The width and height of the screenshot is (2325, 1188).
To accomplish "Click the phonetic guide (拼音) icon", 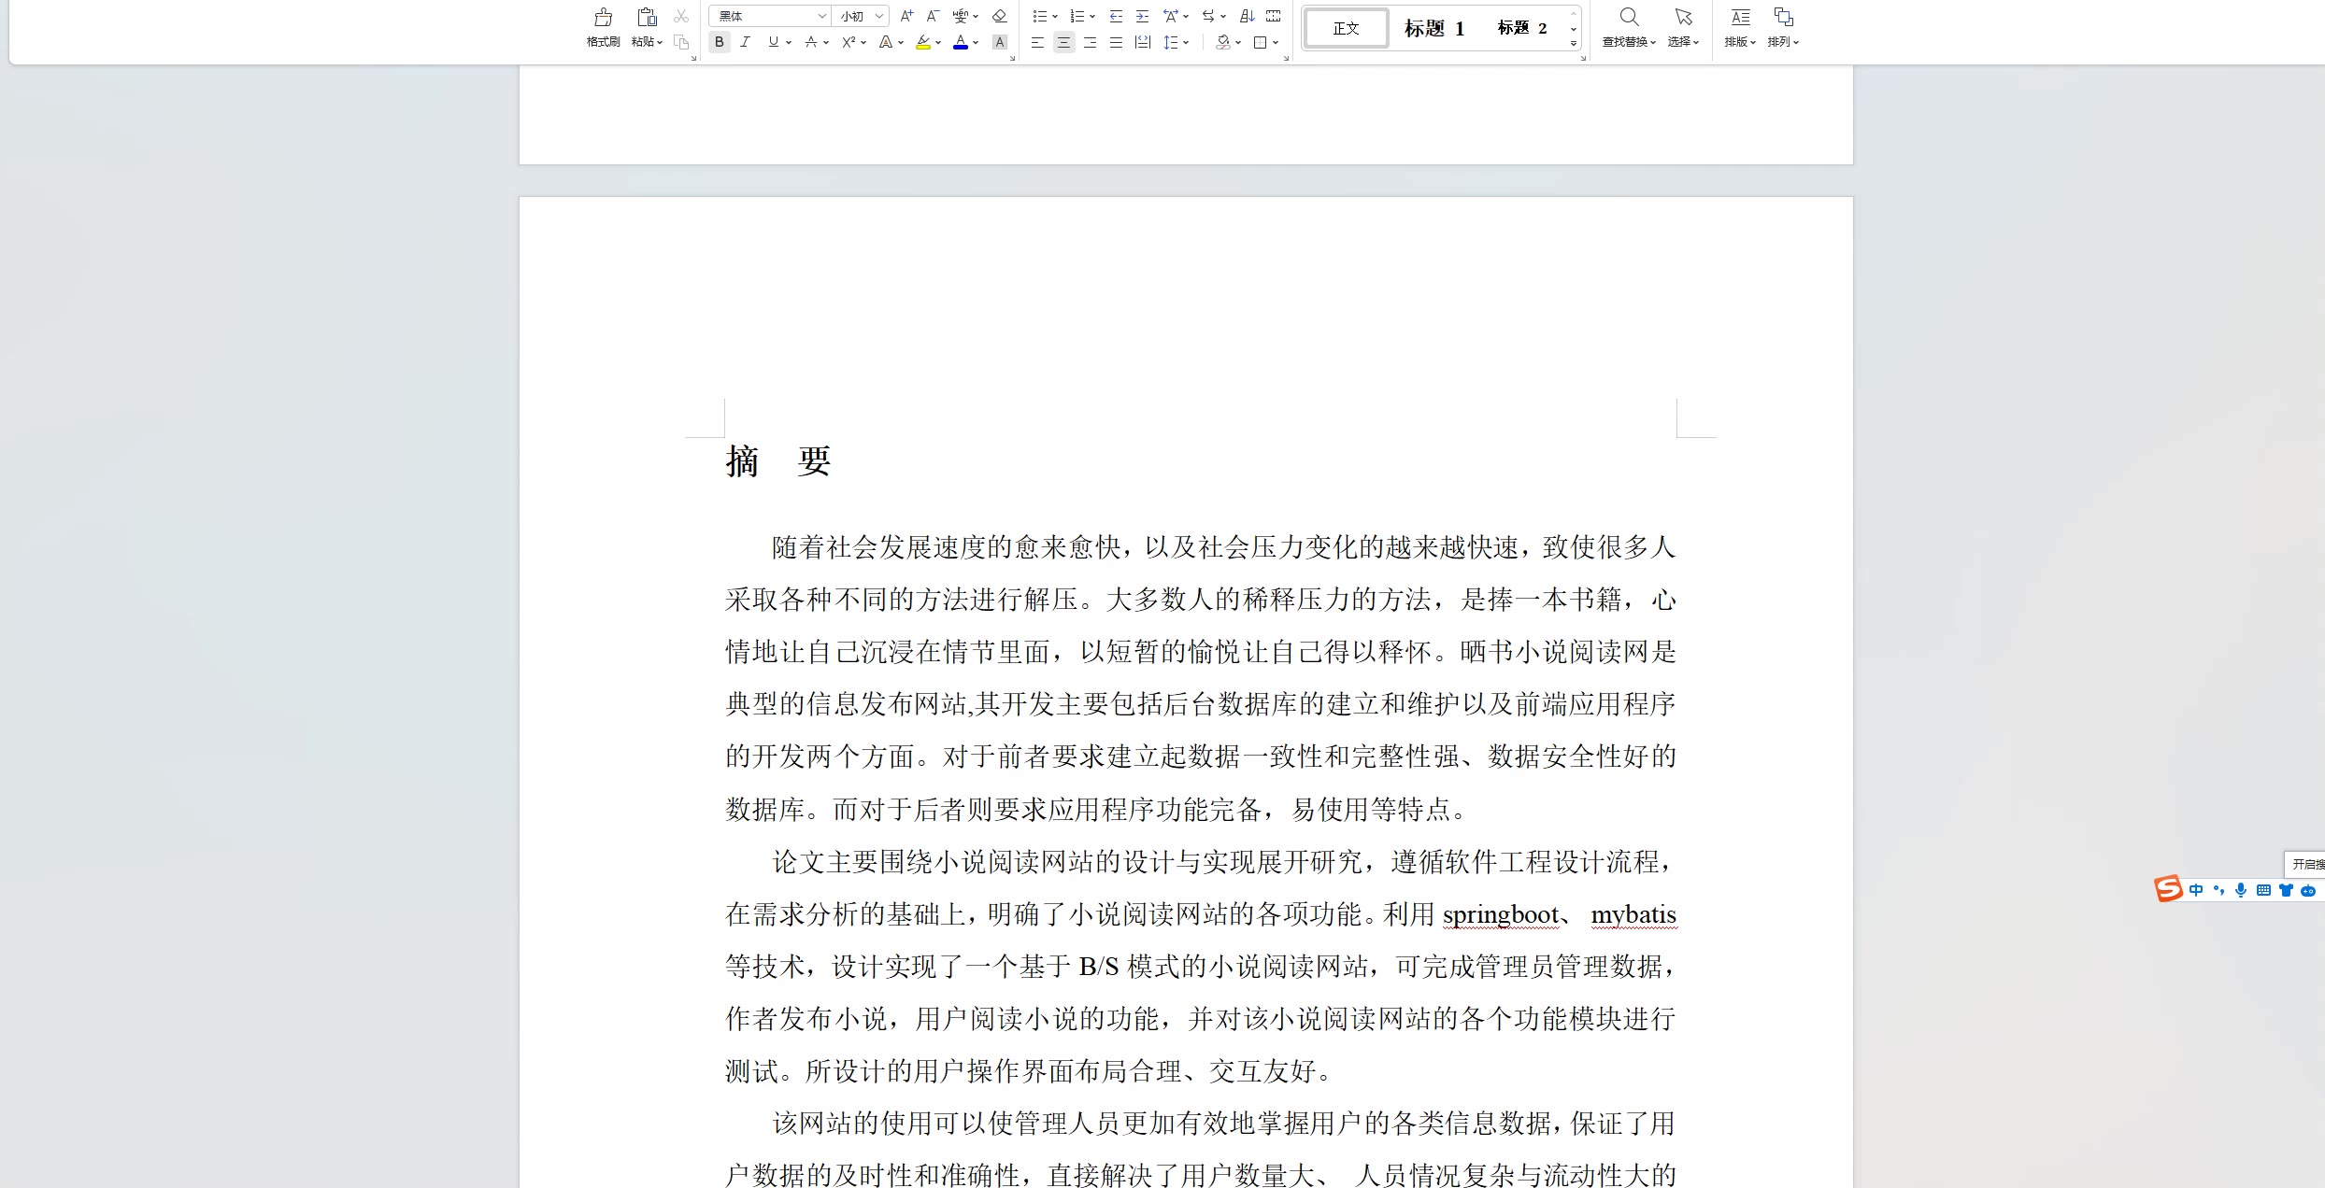I will 961,16.
